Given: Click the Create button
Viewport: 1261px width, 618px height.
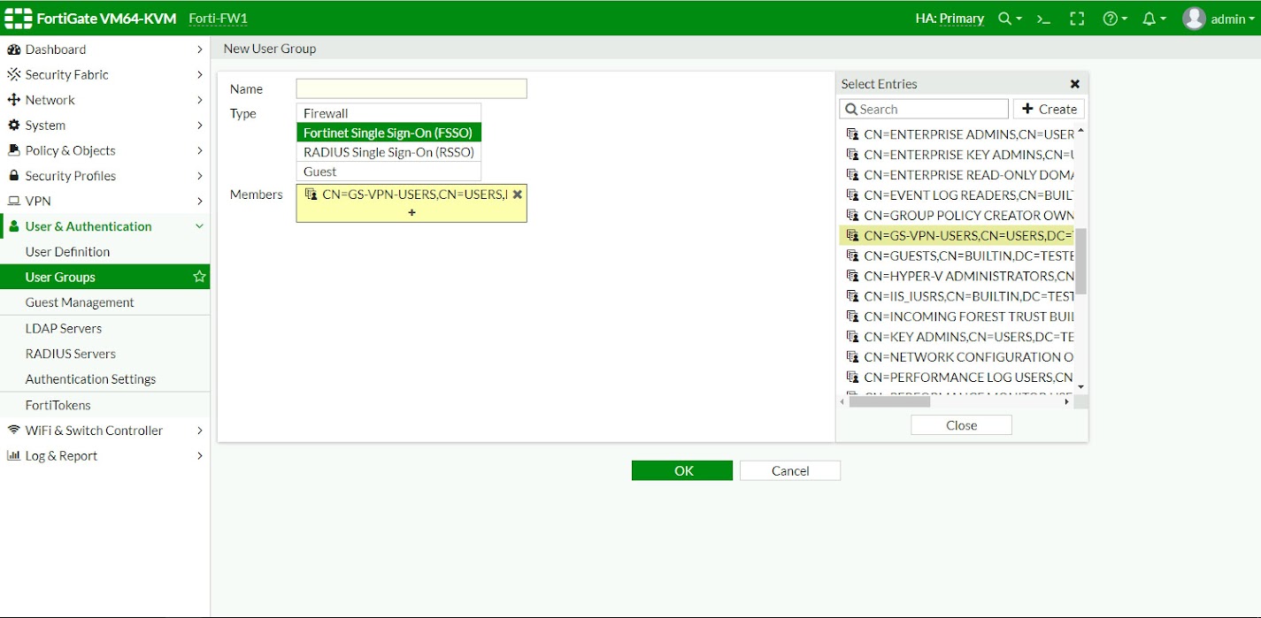Looking at the screenshot, I should click(x=1049, y=109).
